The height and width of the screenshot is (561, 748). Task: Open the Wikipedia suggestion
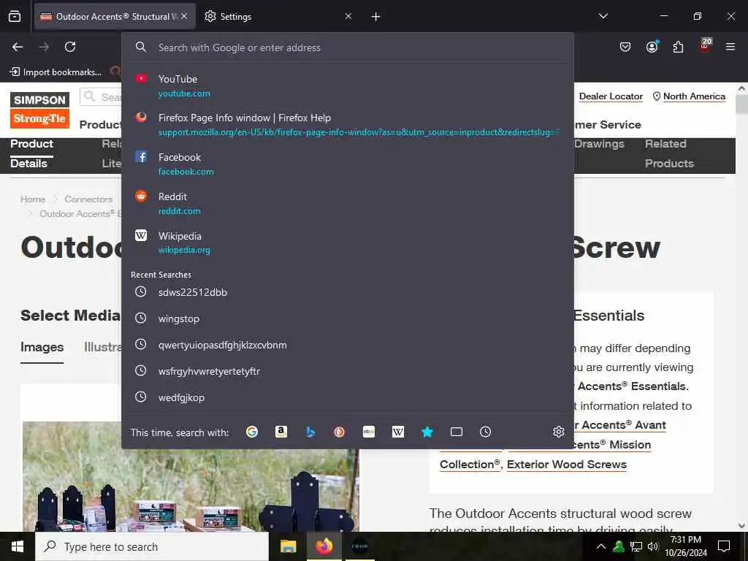click(348, 243)
